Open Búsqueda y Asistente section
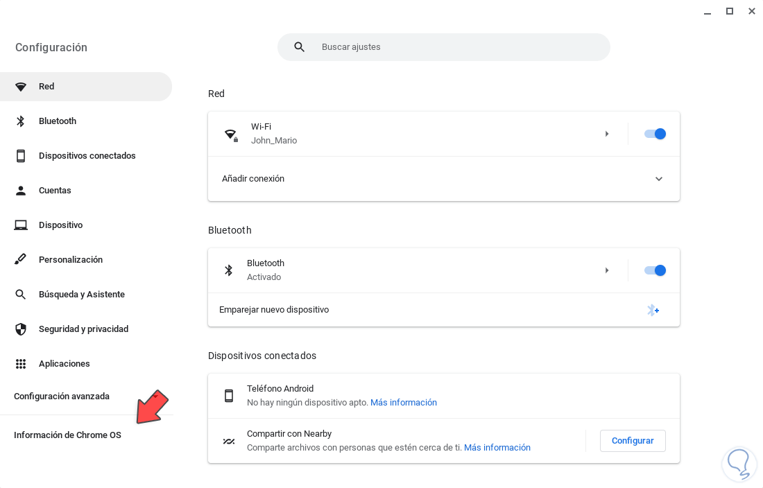Image resolution: width=763 pixels, height=488 pixels. pyautogui.click(x=81, y=295)
